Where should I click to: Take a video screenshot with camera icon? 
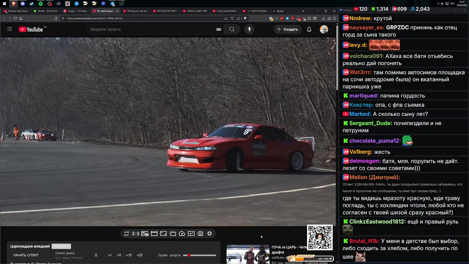point(200,234)
